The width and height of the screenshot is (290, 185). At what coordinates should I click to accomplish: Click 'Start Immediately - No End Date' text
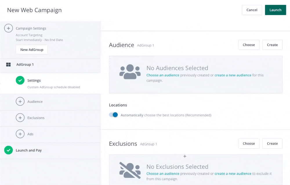(x=39, y=40)
